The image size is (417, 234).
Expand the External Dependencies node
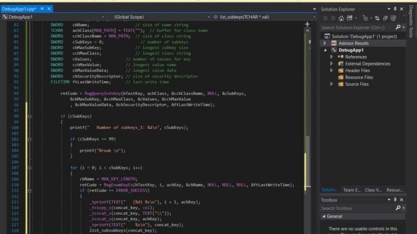tap(332, 64)
